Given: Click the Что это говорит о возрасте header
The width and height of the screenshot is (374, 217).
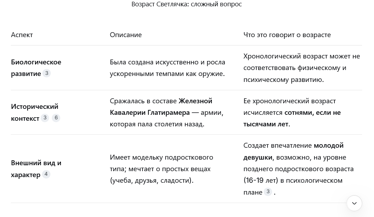Looking at the screenshot, I should (287, 35).
